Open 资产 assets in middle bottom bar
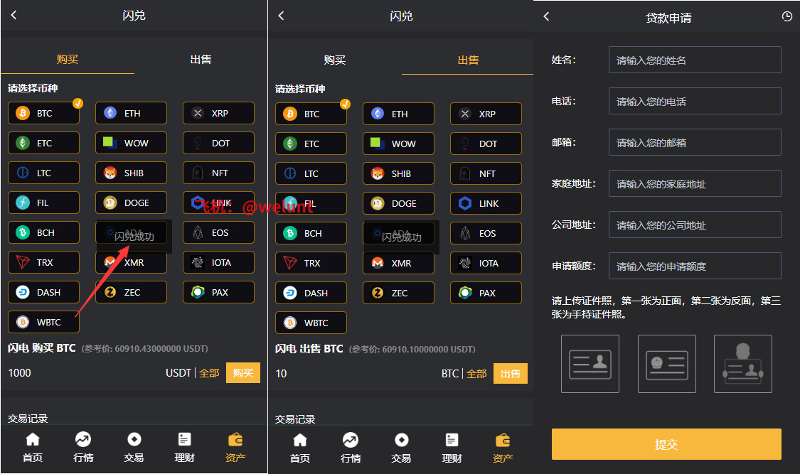The image size is (800, 474). [503, 448]
